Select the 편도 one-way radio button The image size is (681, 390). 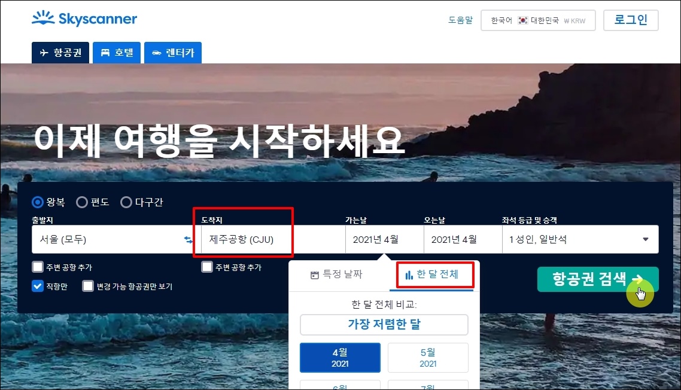pyautogui.click(x=82, y=202)
